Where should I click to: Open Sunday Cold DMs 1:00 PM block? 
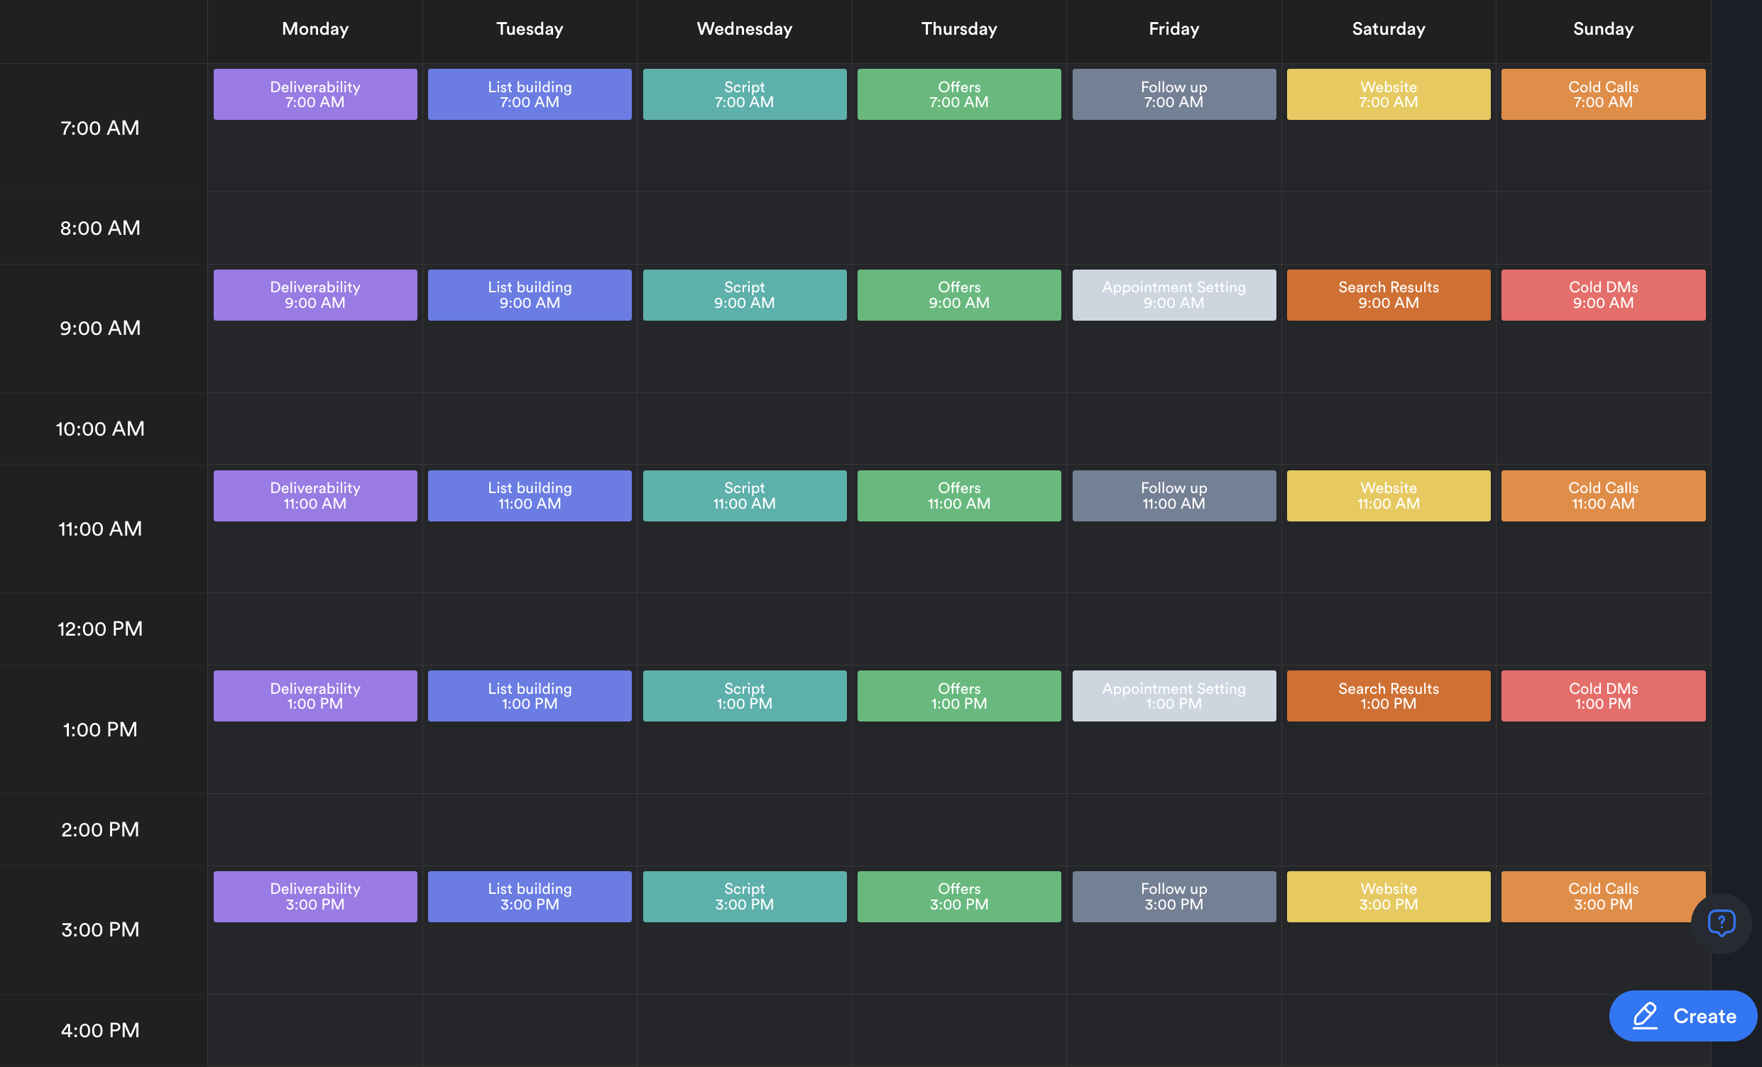[1602, 695]
